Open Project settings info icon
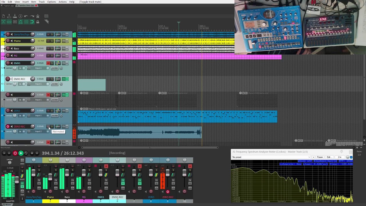 (x=21, y=16)
